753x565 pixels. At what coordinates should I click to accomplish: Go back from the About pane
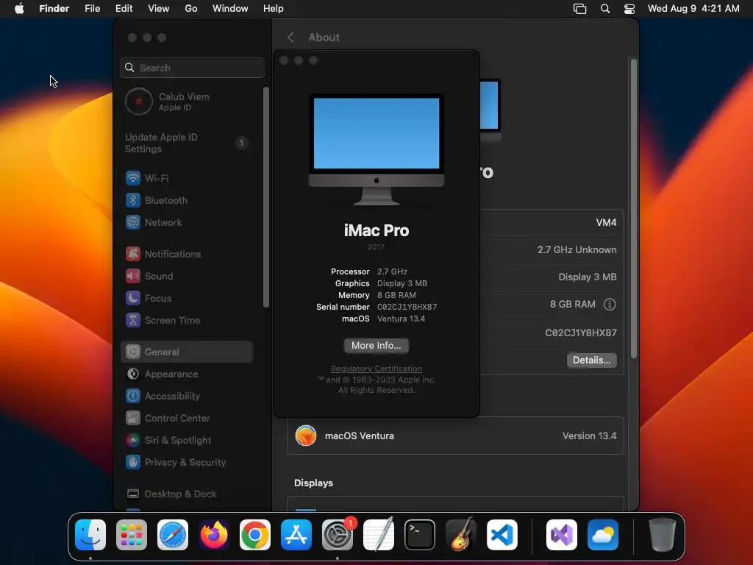coord(290,38)
